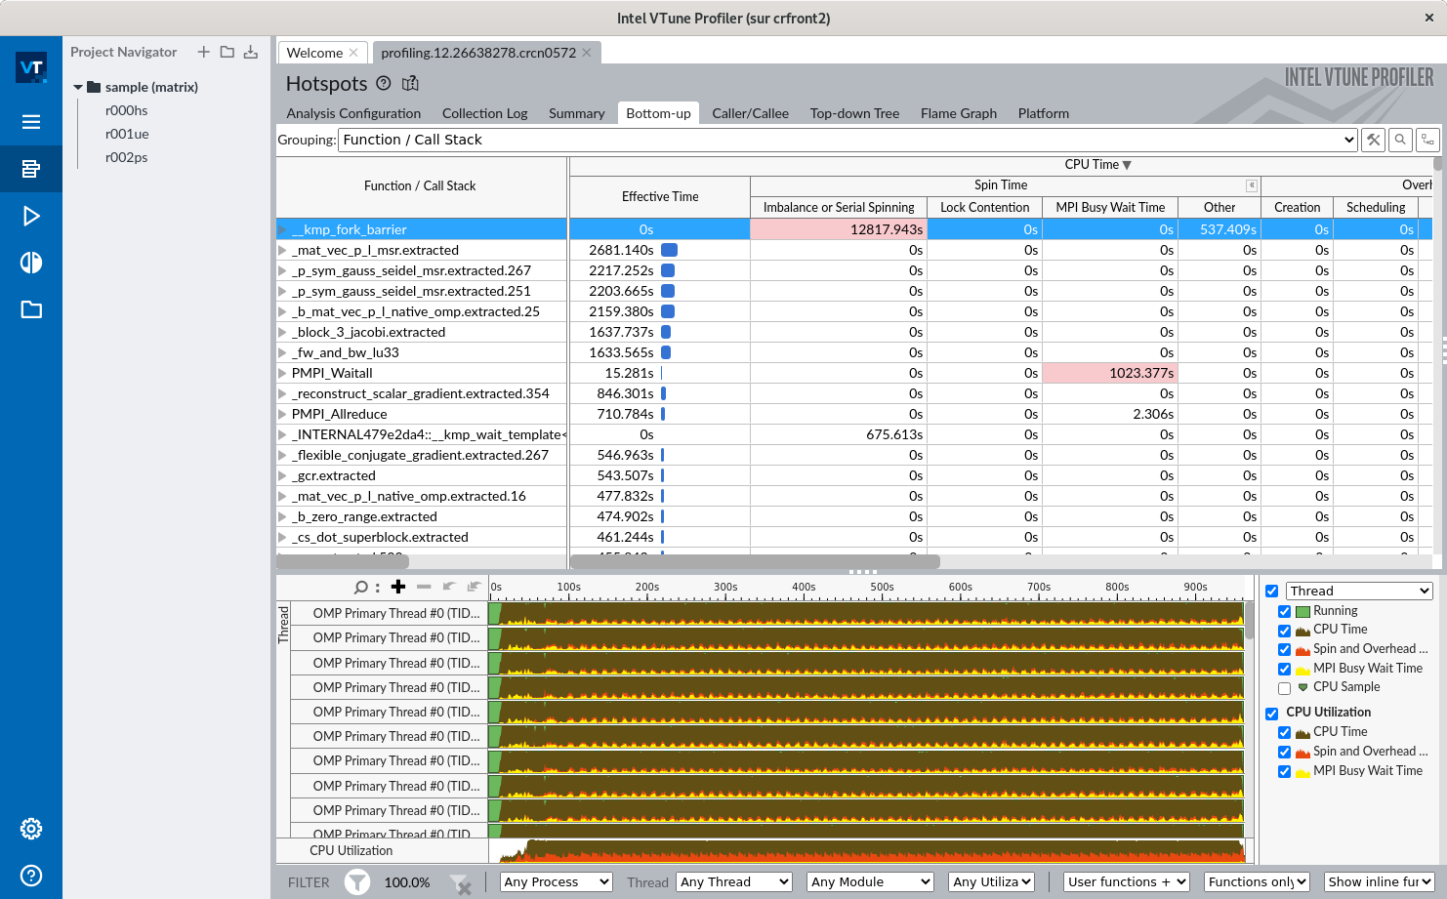The width and height of the screenshot is (1447, 899).
Task: Toggle CPU Utilization CPU Time checkbox
Action: 1285,733
